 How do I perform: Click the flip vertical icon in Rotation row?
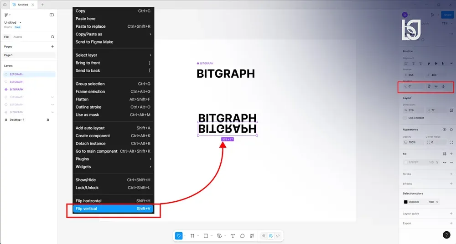[x=443, y=86]
